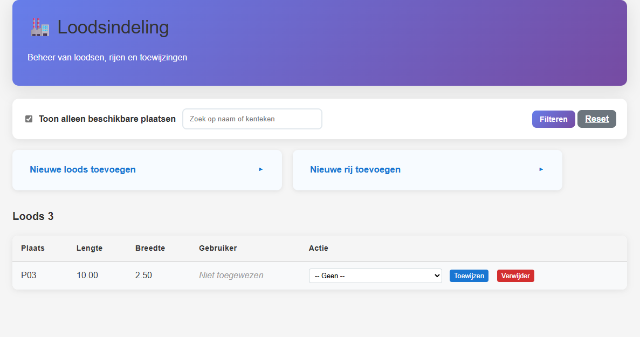Screen dimensions: 640x337
Task: Apply filters with the Filteren button
Action: (x=554, y=119)
